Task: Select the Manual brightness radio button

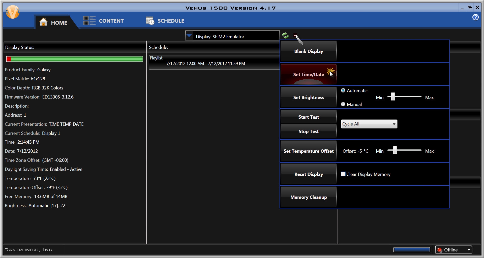Action: click(x=343, y=104)
